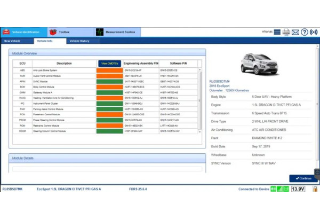Open the Vehicle History sub-tab
Screen dimensions: 320x220
80,41
